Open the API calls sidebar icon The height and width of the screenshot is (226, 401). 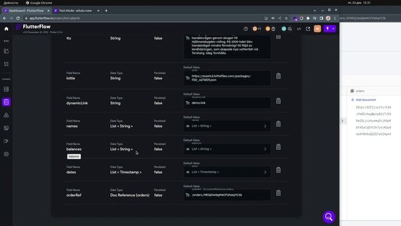(x=6, y=116)
